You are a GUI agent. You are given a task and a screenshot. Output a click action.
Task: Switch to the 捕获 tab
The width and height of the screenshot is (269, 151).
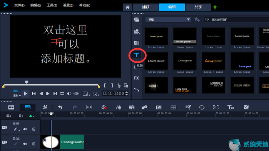click(x=145, y=7)
